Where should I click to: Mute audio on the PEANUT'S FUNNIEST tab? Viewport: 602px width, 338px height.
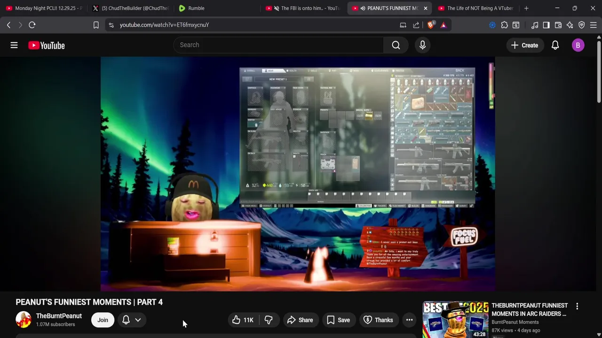[x=363, y=8]
